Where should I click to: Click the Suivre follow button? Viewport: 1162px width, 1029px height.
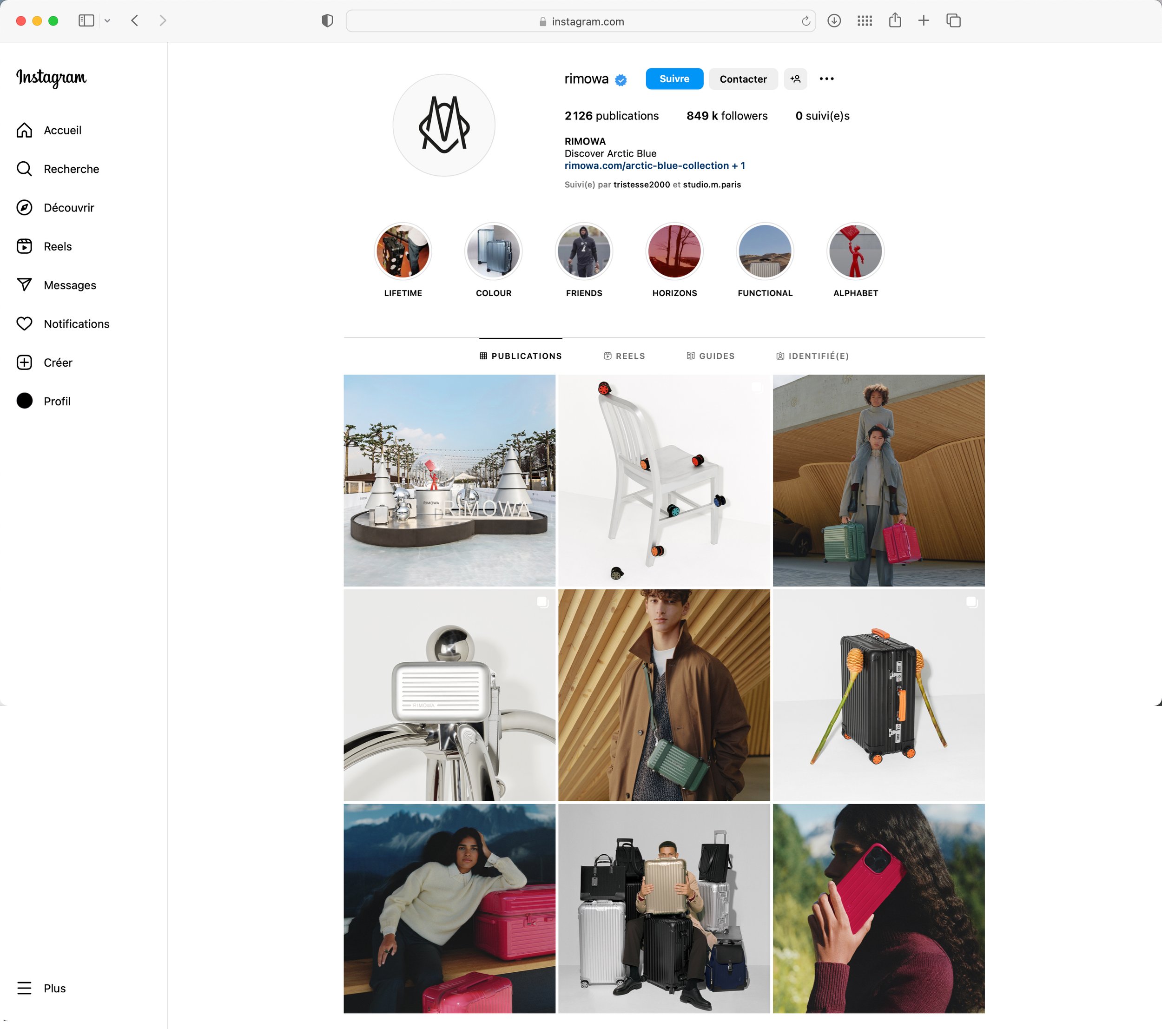[x=674, y=79]
